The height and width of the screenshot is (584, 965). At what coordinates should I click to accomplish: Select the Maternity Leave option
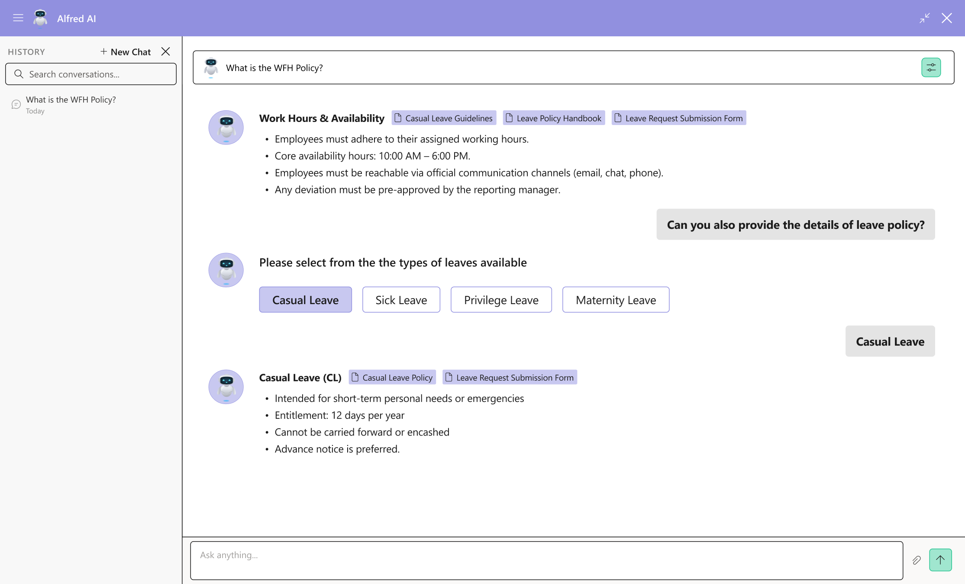click(616, 299)
